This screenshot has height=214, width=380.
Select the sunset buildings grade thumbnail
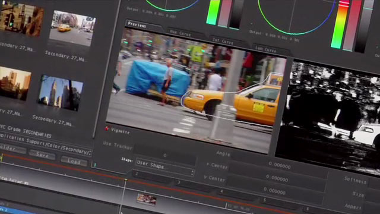click(15, 83)
